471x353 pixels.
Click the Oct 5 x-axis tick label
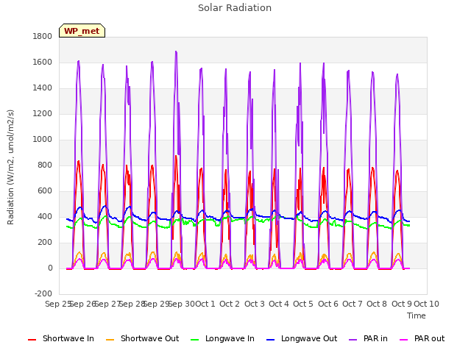coord(303,304)
